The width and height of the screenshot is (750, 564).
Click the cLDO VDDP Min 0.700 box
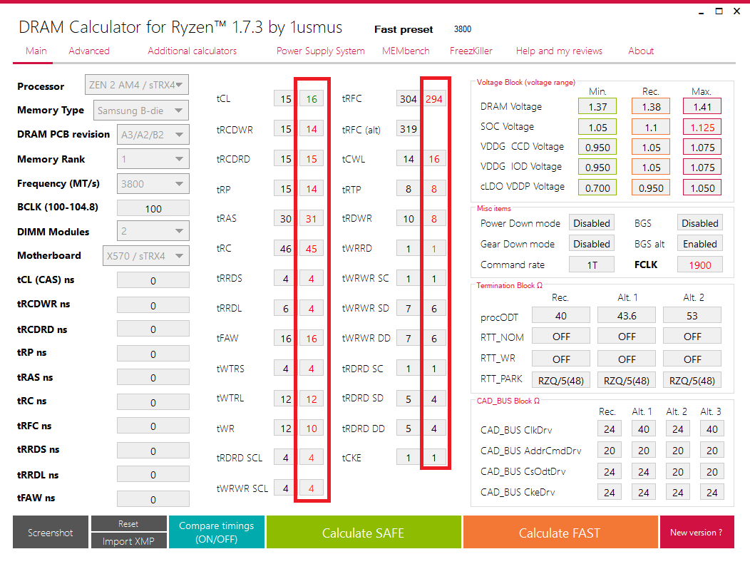tap(597, 188)
